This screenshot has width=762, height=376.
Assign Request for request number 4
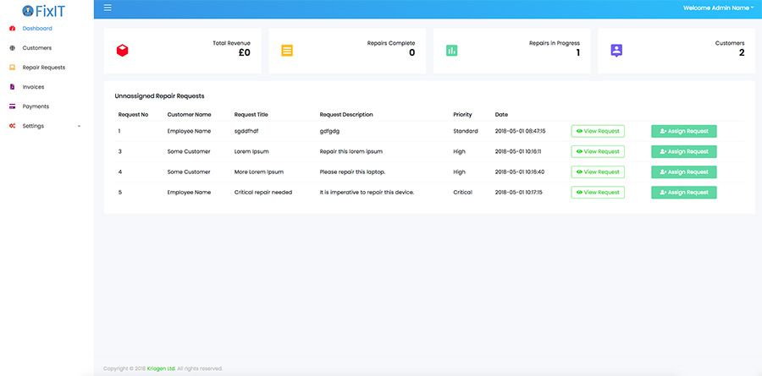[684, 172]
